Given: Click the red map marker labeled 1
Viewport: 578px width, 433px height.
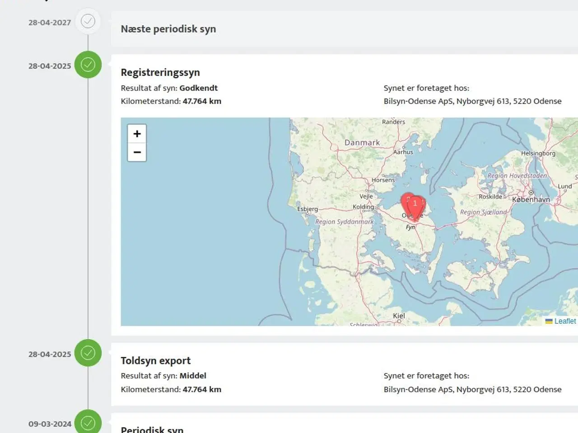Looking at the screenshot, I should point(415,207).
